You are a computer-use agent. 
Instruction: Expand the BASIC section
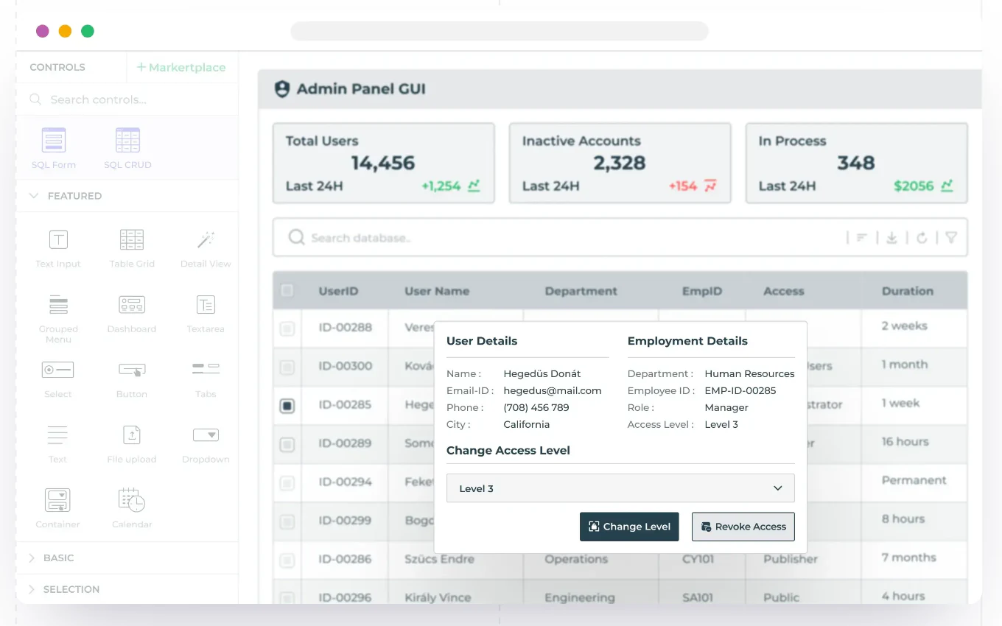32,558
